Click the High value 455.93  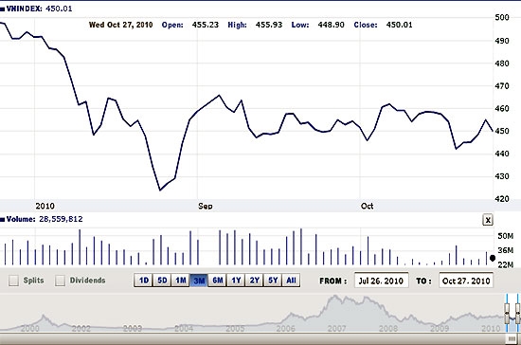tap(269, 25)
